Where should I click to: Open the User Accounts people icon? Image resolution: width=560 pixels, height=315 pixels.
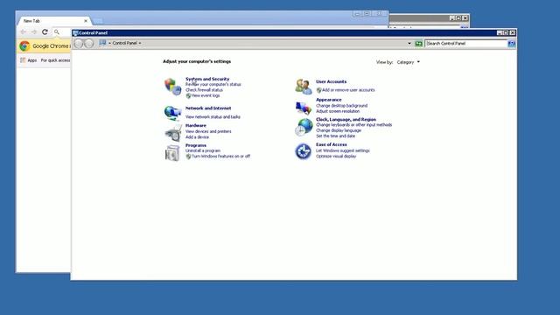coord(304,87)
